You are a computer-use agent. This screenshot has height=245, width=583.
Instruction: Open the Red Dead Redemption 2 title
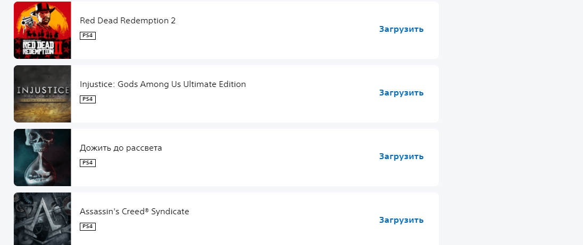click(128, 21)
